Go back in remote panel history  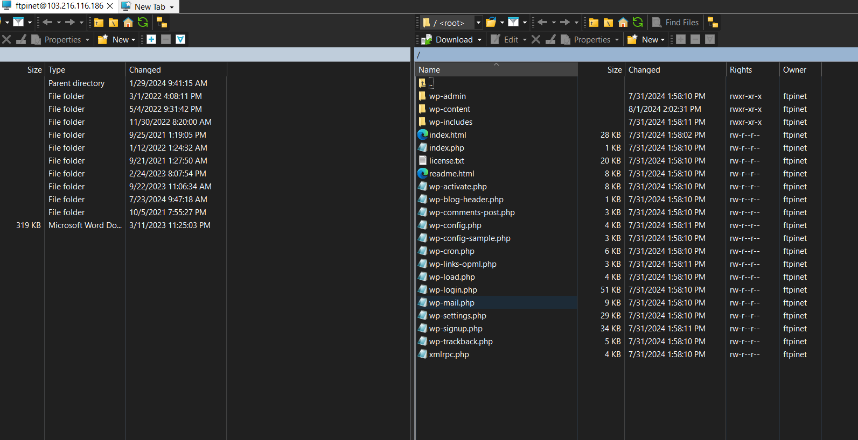click(x=543, y=23)
